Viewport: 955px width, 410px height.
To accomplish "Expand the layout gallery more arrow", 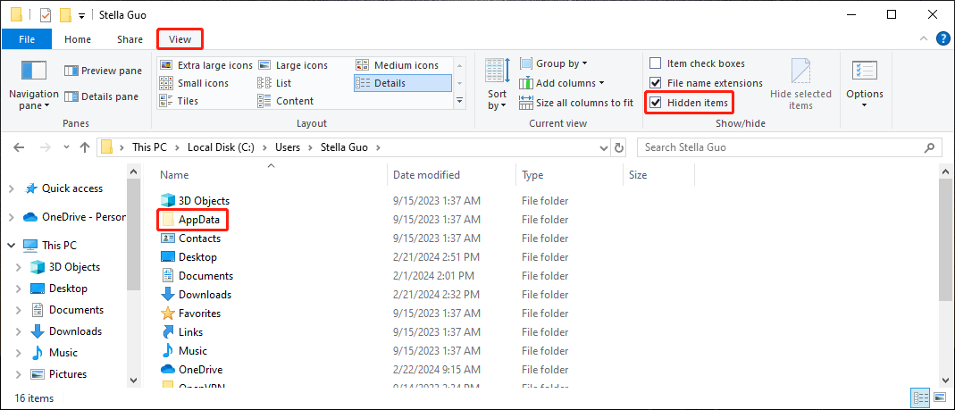I will pyautogui.click(x=460, y=101).
